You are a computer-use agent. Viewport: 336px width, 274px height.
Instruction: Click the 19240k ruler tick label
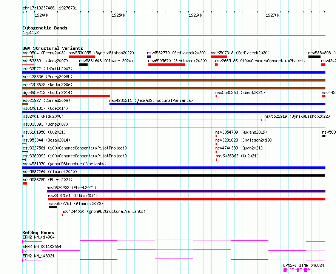point(42,15)
